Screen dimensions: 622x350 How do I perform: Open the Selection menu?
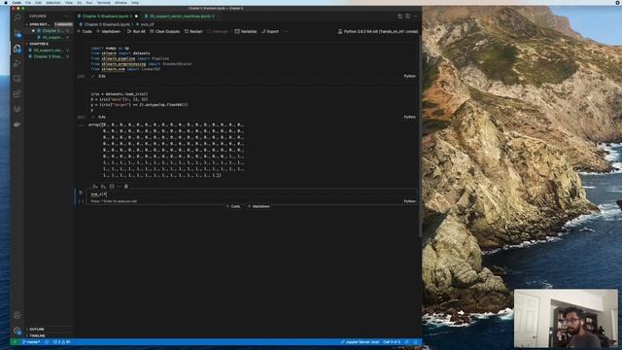click(x=53, y=2)
